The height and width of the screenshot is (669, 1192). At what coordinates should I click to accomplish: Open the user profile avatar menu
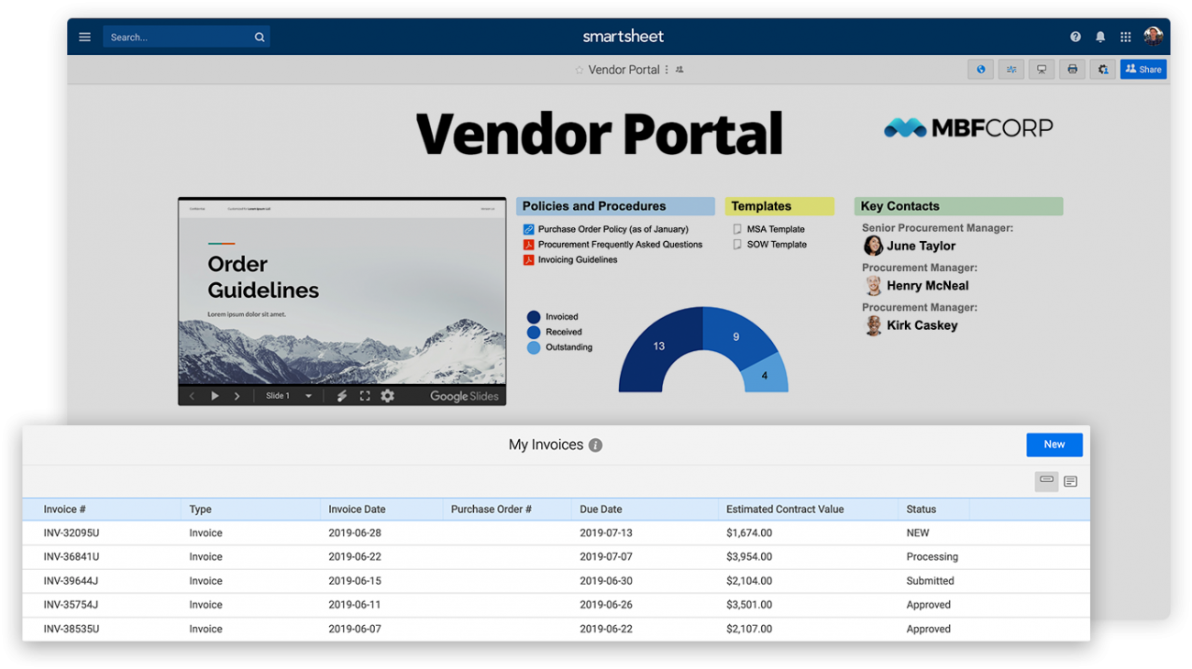pos(1153,37)
